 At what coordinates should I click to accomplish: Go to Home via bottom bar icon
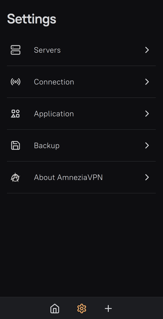click(55, 308)
